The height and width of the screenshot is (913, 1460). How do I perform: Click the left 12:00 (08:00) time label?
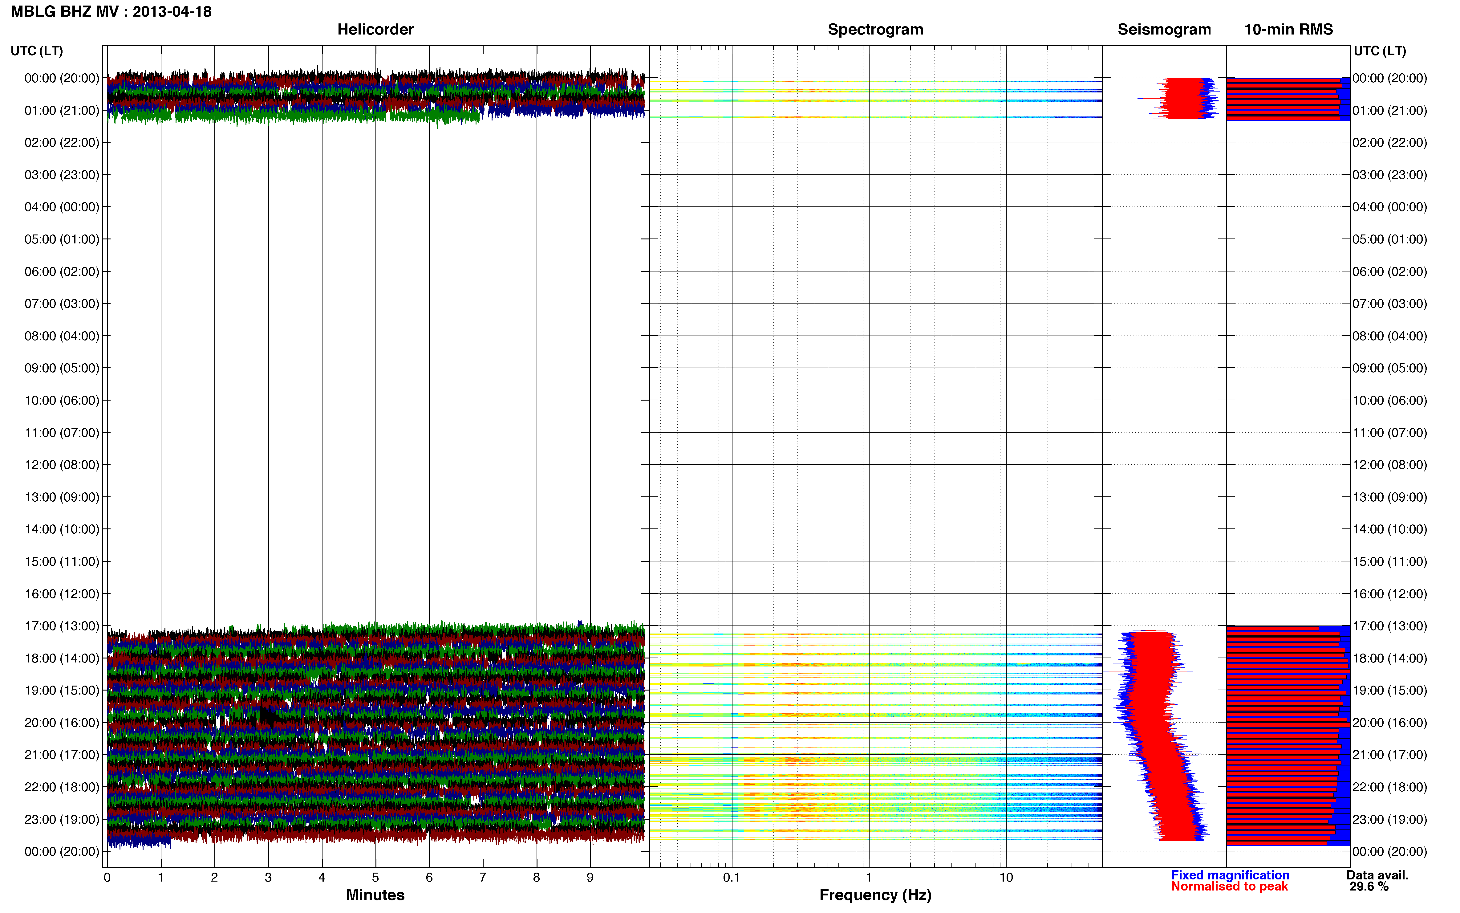(x=62, y=465)
